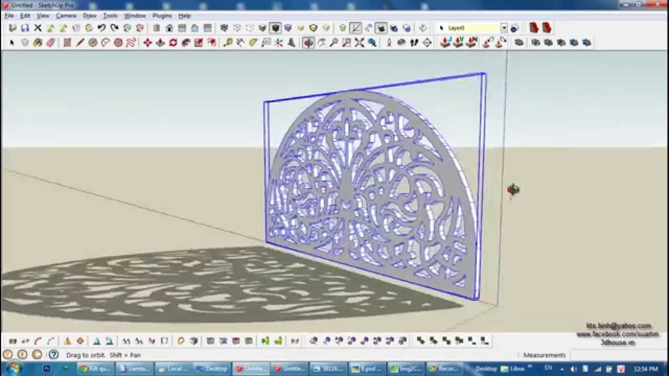
Task: Choose the Paint Bucket tool
Action: click(x=38, y=43)
